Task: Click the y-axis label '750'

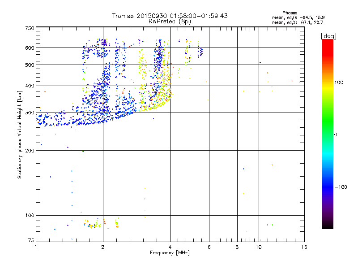Action: click(x=30, y=28)
